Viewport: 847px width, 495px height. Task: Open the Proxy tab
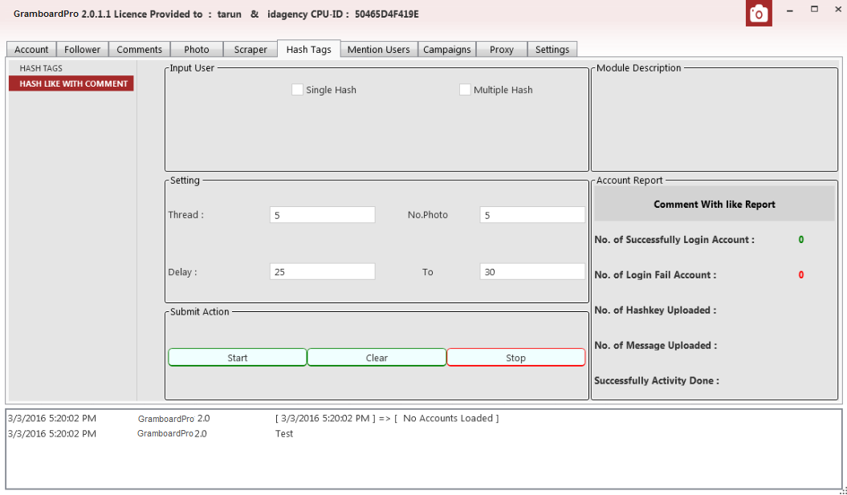pyautogui.click(x=502, y=49)
